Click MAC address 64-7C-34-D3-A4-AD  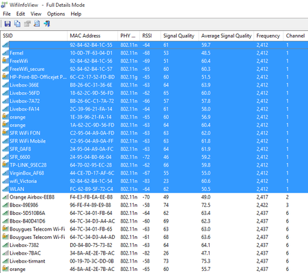[x=92, y=237]
